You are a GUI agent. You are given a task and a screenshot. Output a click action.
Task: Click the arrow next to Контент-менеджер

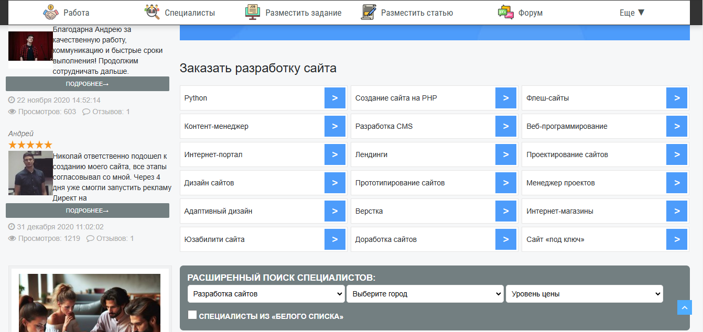(x=335, y=126)
